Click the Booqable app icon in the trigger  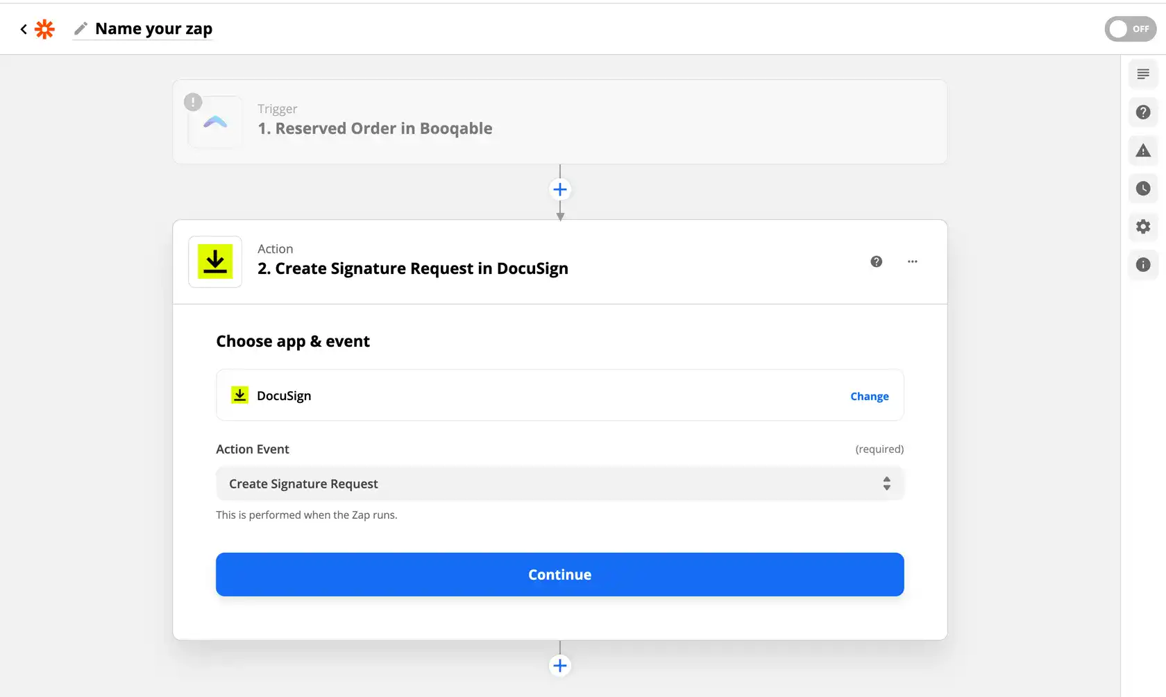point(215,122)
